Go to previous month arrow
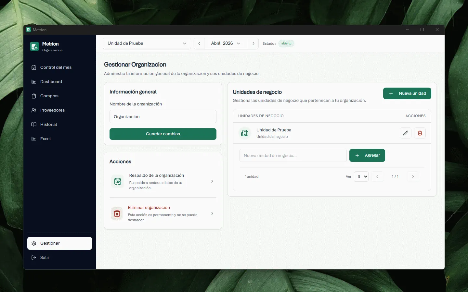468x292 pixels. (x=199, y=43)
